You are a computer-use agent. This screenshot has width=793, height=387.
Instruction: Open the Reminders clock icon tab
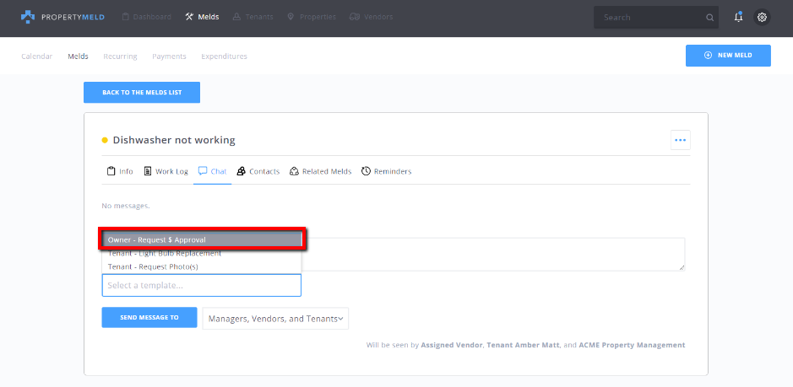[x=366, y=171]
